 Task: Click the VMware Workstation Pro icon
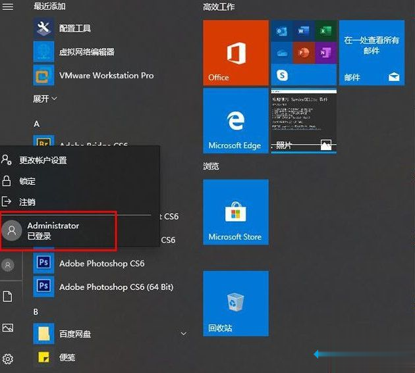(x=43, y=76)
